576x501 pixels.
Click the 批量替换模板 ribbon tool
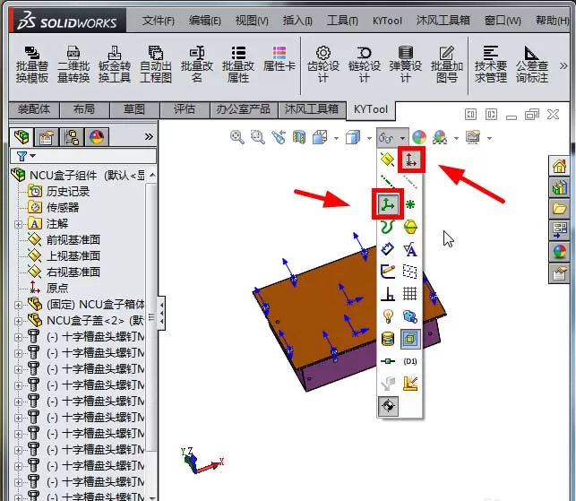[32, 65]
